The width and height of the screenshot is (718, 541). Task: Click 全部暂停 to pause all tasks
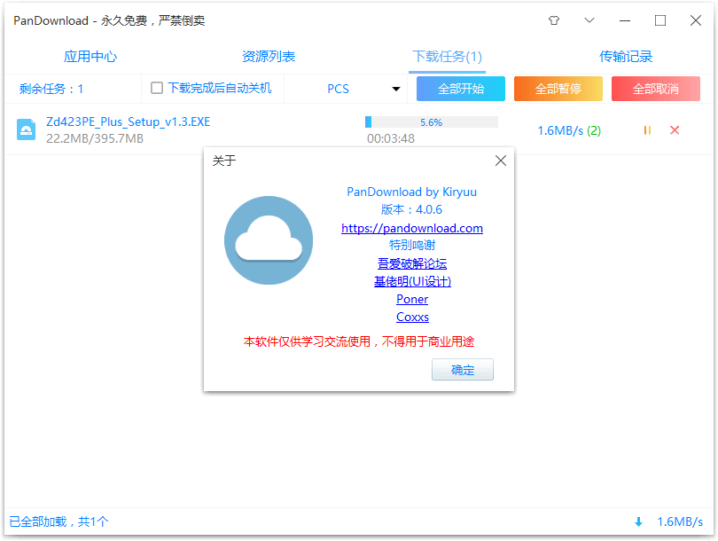coord(558,89)
